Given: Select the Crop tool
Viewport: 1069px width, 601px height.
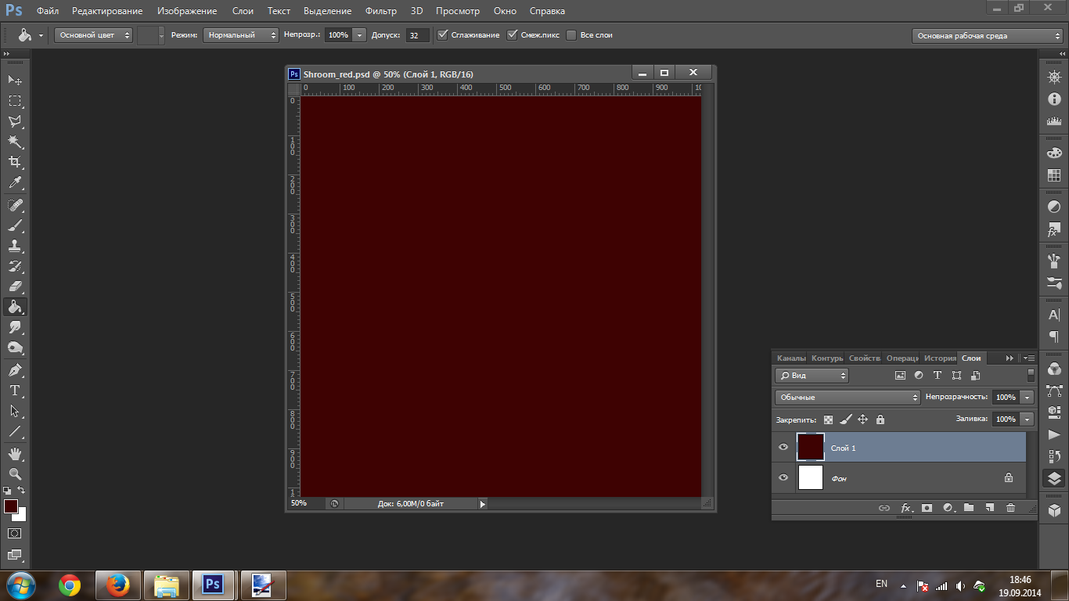Looking at the screenshot, I should click(x=15, y=162).
